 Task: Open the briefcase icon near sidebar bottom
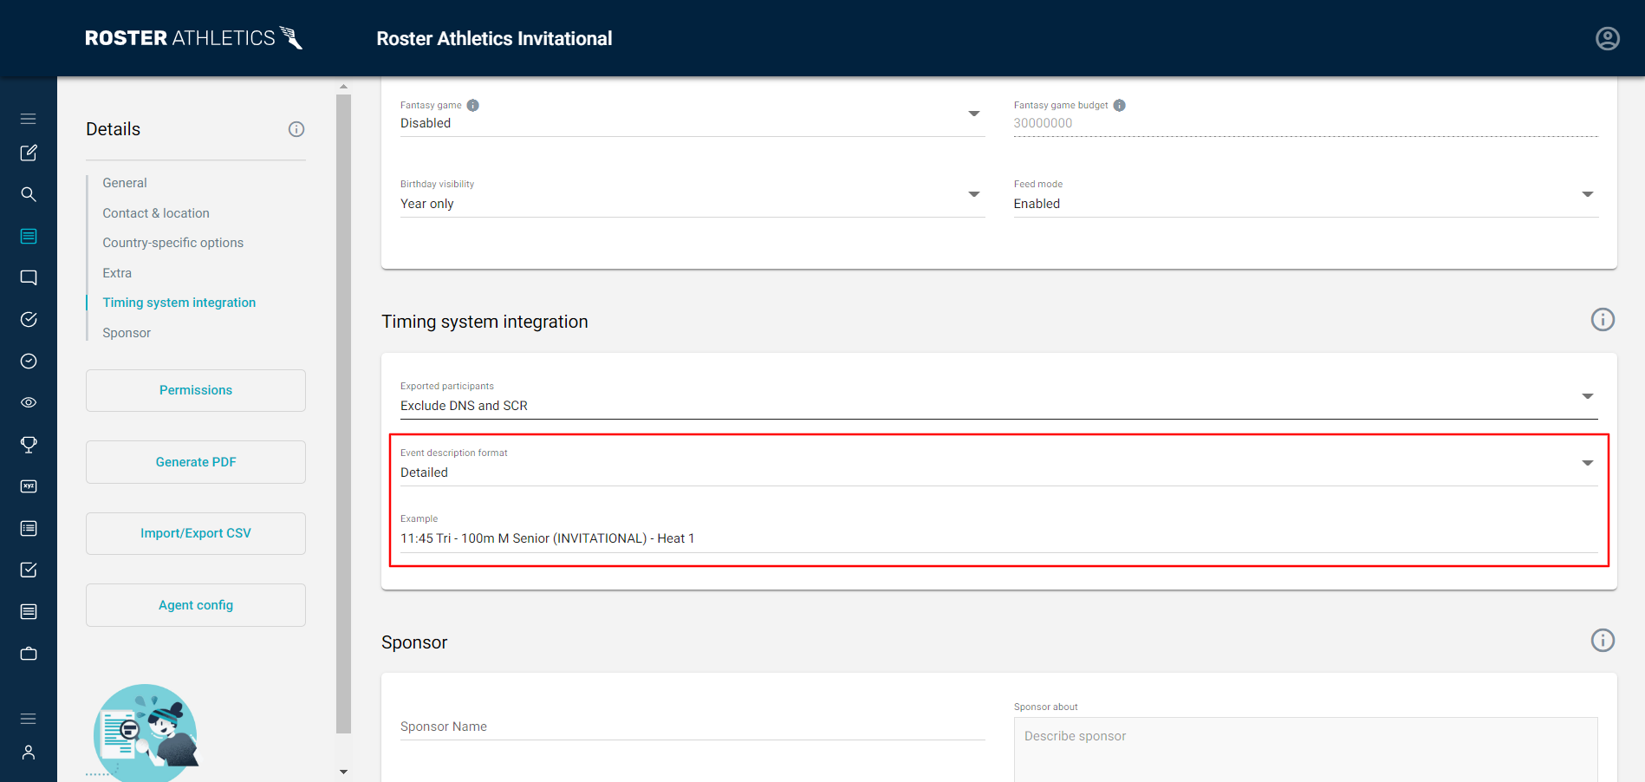(x=29, y=653)
